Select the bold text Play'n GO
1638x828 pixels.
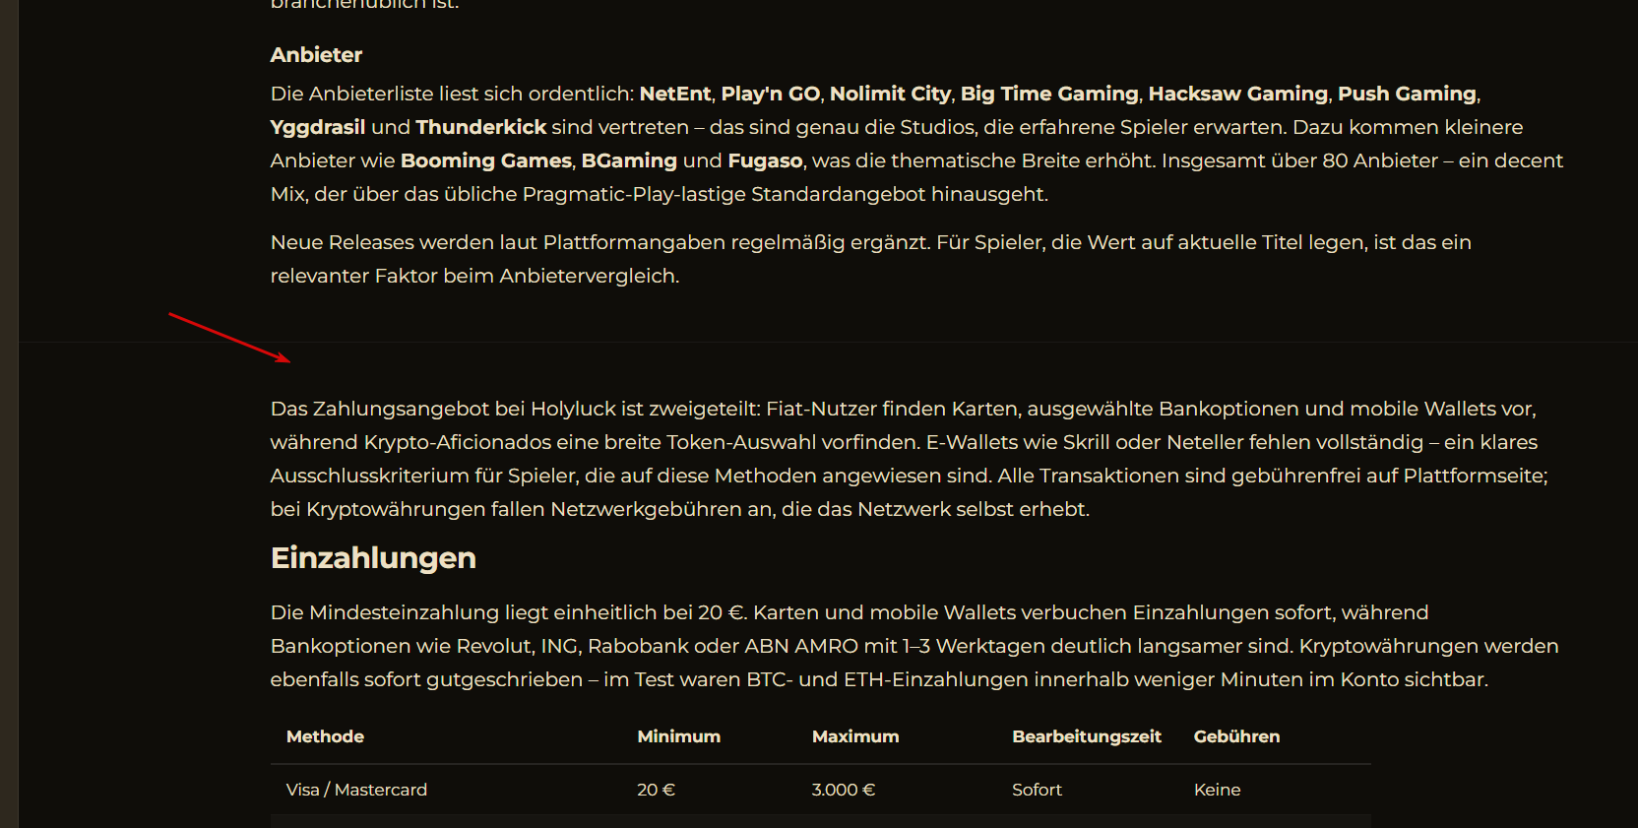[x=771, y=94]
